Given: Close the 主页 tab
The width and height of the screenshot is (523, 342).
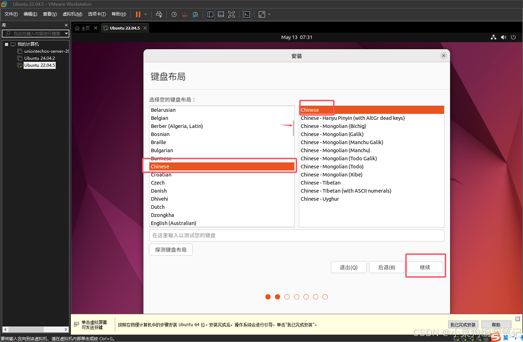Looking at the screenshot, I should (x=96, y=28).
